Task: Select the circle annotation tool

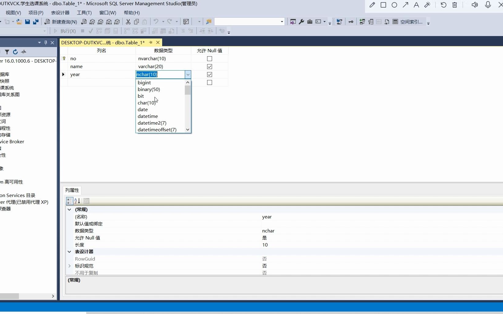Action: point(394,5)
